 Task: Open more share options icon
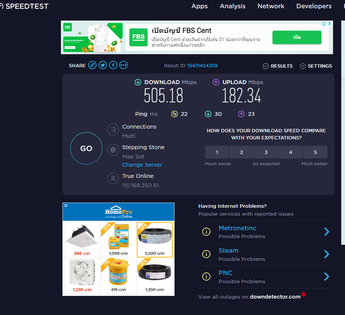click(123, 65)
